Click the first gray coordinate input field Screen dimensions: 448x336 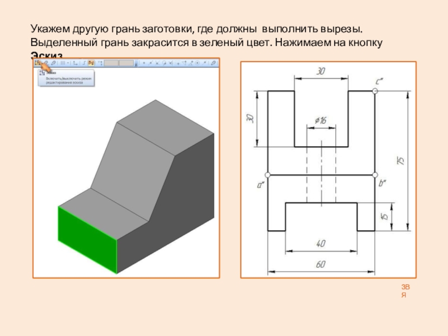pos(111,63)
